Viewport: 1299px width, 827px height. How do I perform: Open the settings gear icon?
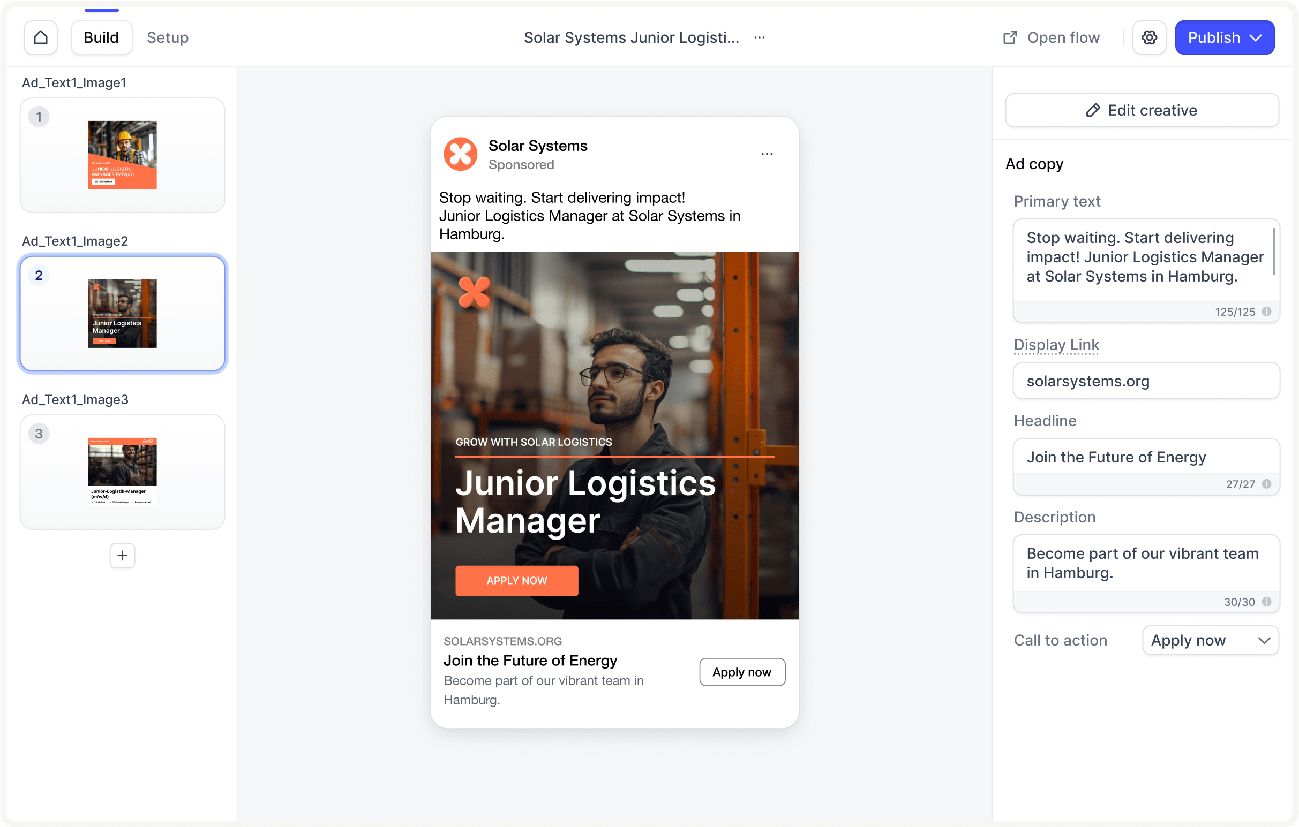pyautogui.click(x=1149, y=38)
